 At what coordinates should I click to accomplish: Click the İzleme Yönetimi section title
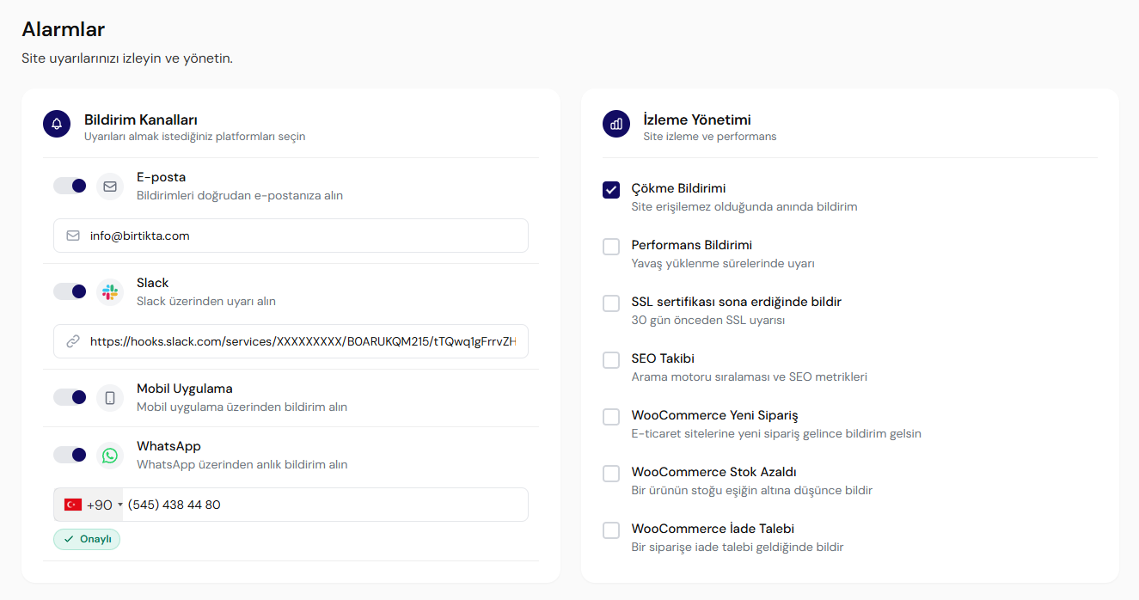697,119
